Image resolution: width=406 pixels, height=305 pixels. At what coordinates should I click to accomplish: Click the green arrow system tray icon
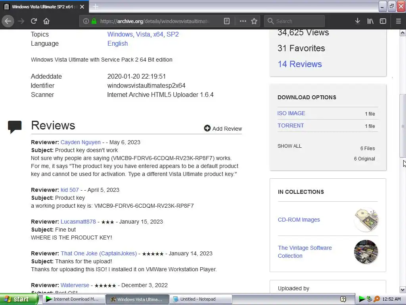[362, 299]
